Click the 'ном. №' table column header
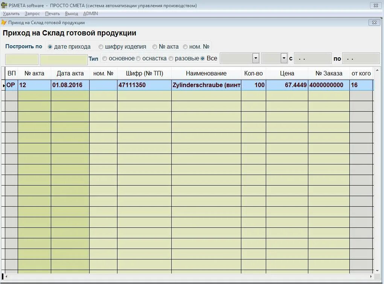The width and height of the screenshot is (384, 284). 104,73
